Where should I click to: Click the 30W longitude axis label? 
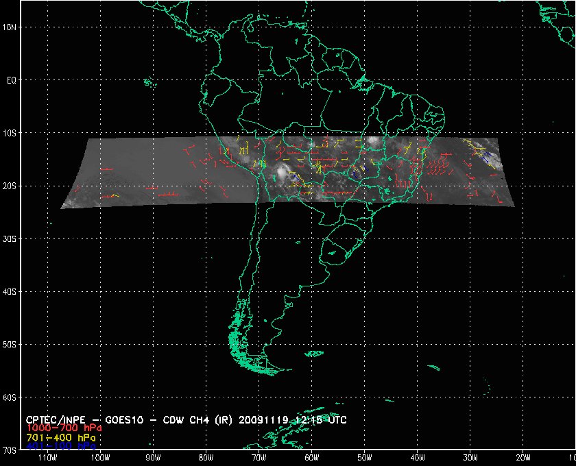pos(470,457)
